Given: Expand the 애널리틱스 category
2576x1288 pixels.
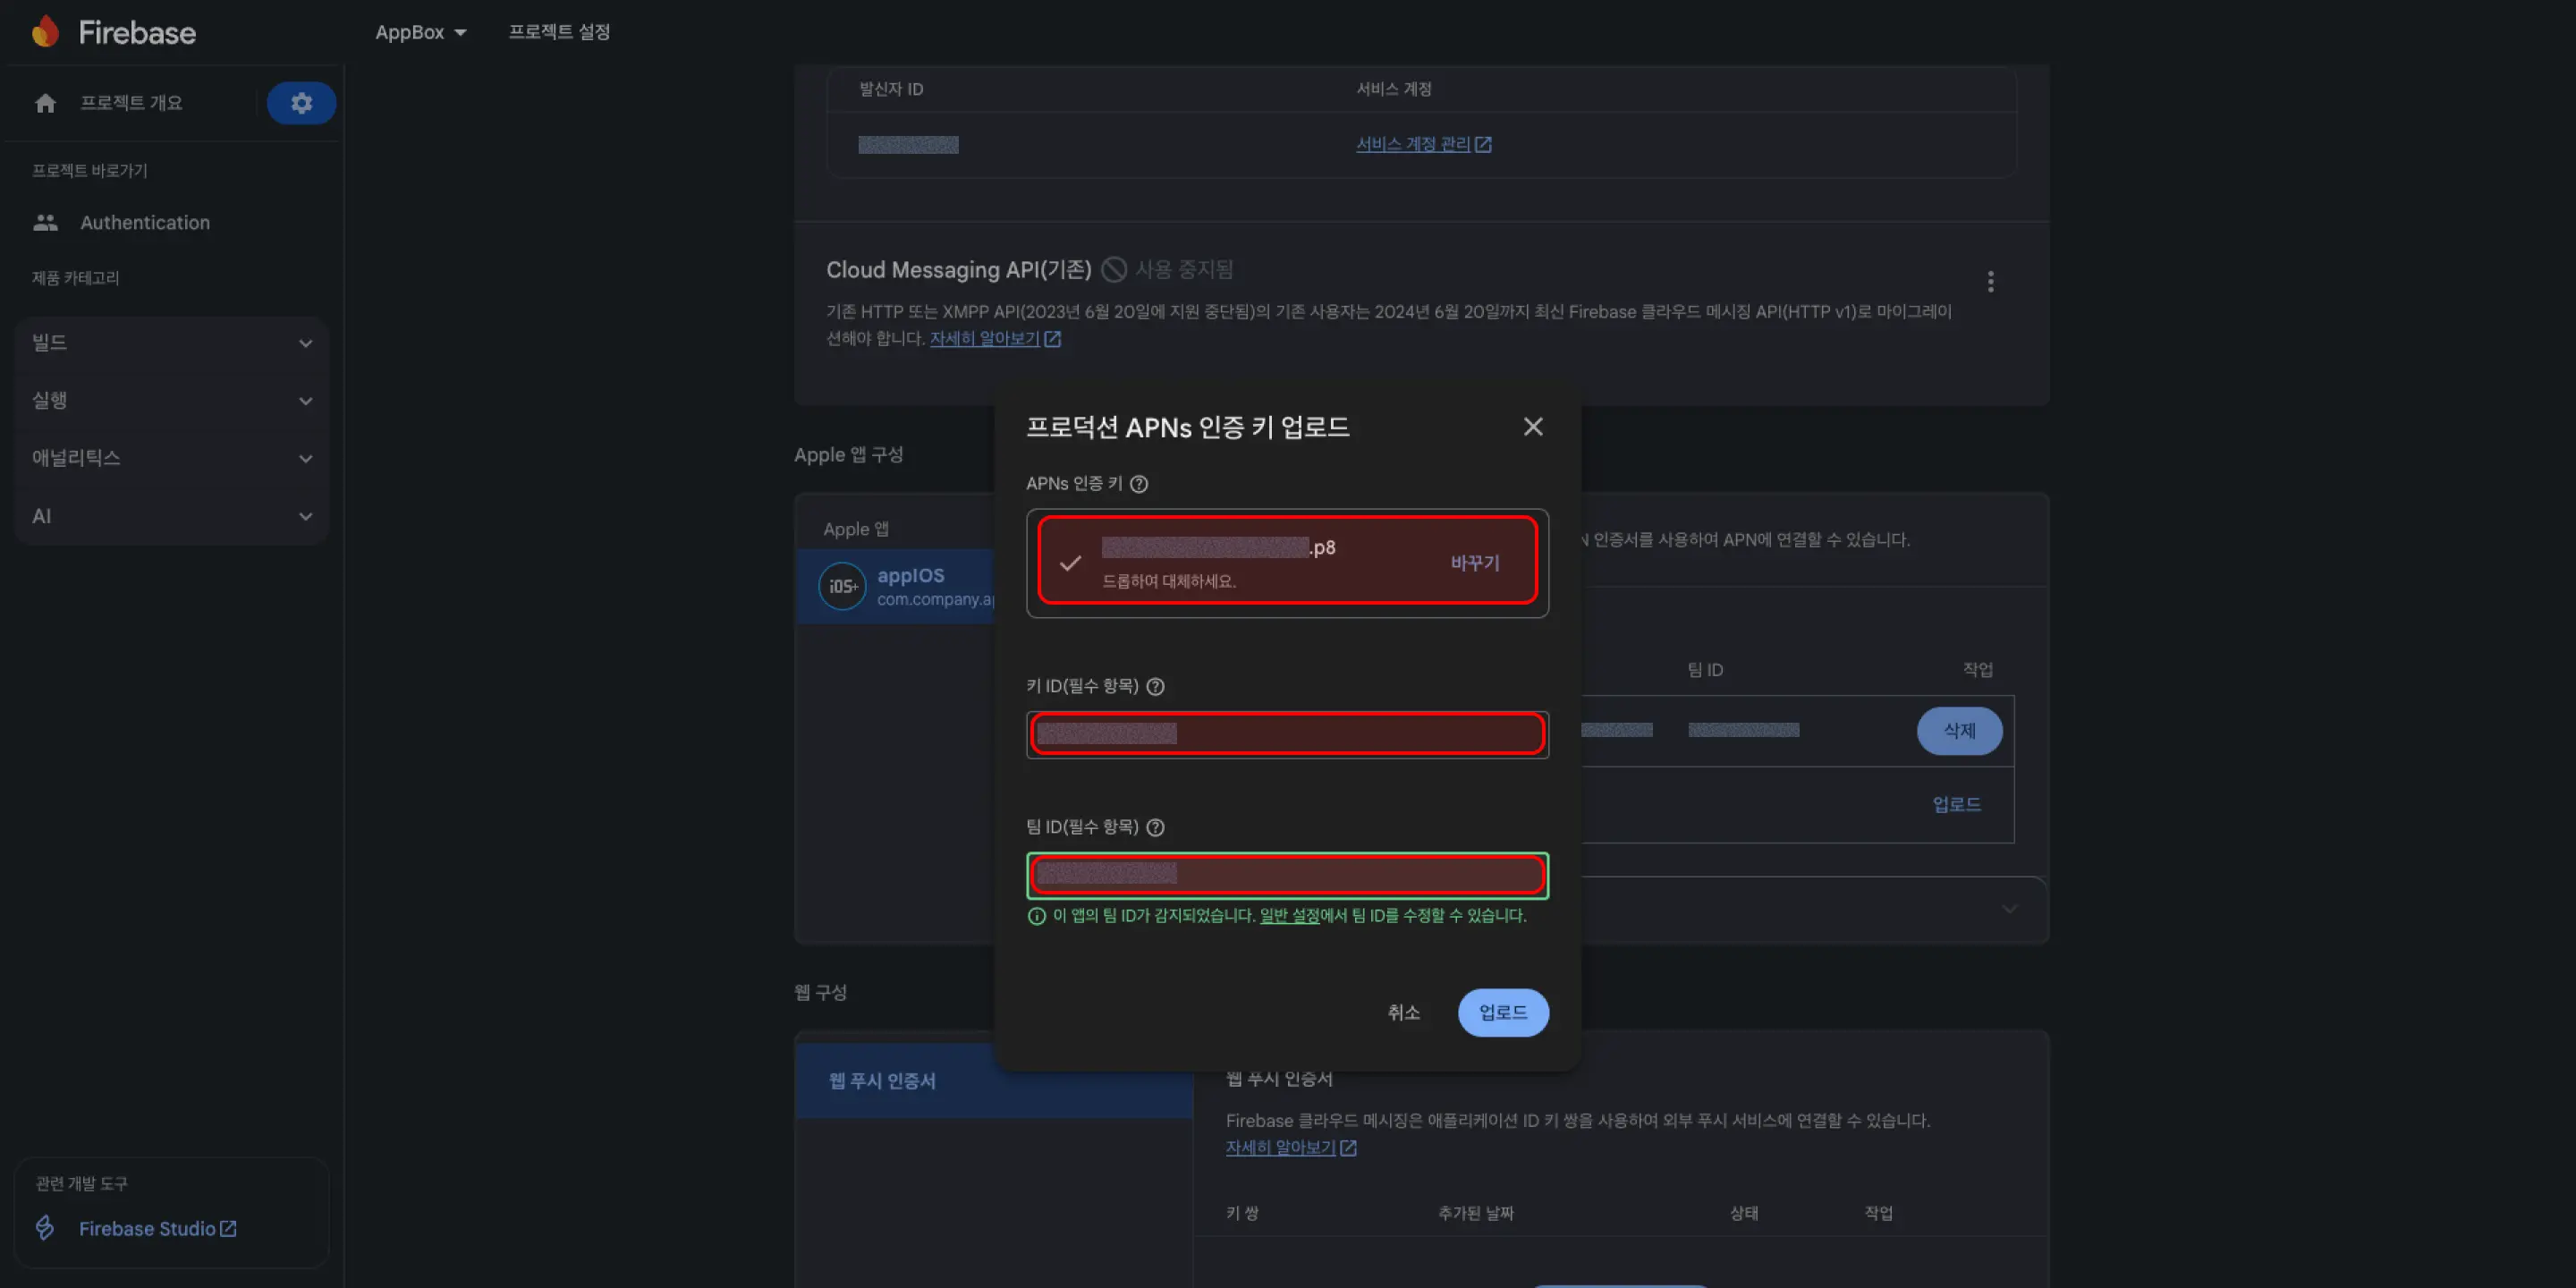Looking at the screenshot, I should [x=172, y=459].
